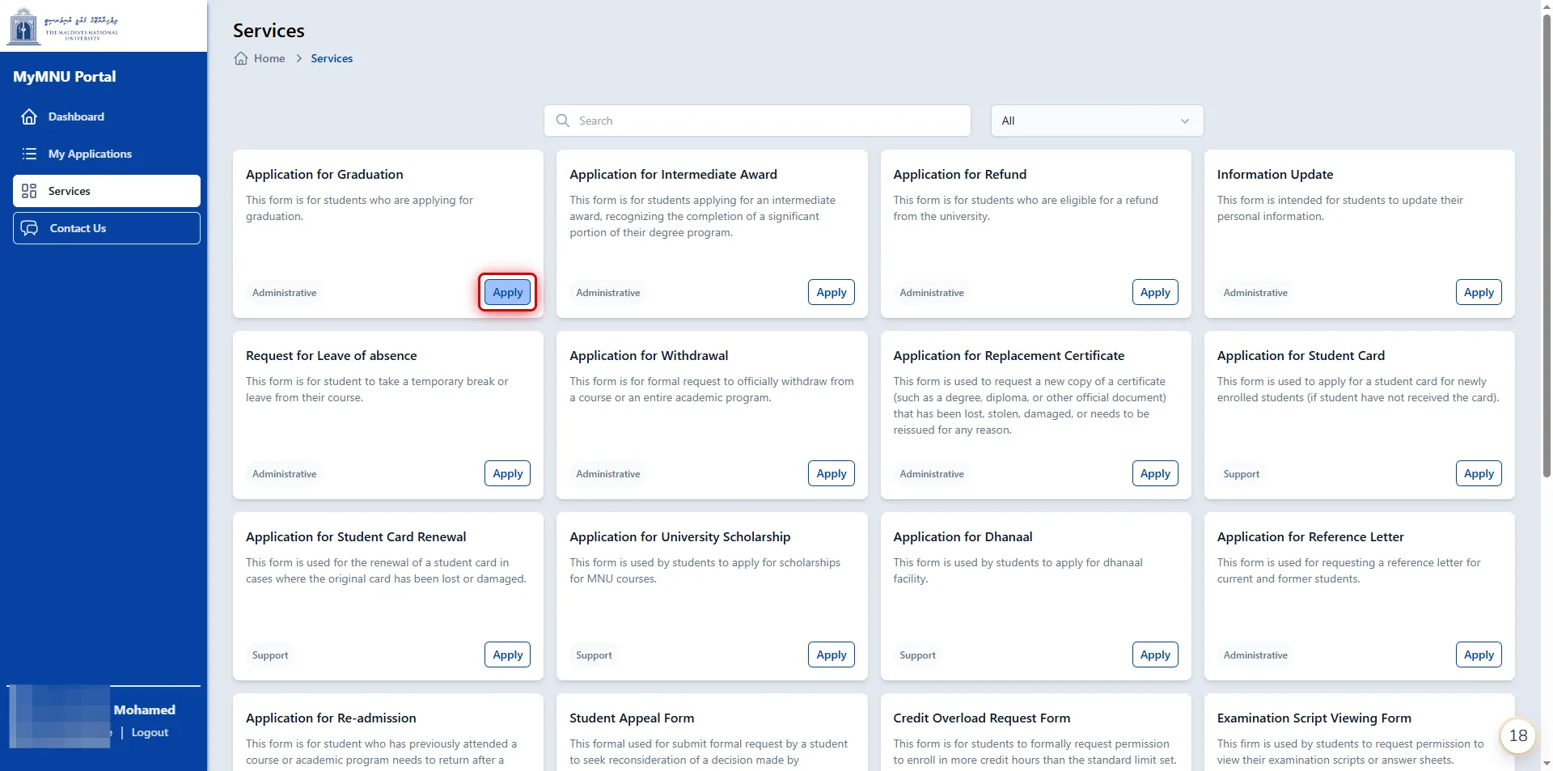
Task: Click Home in the breadcrumb
Action: pos(269,58)
